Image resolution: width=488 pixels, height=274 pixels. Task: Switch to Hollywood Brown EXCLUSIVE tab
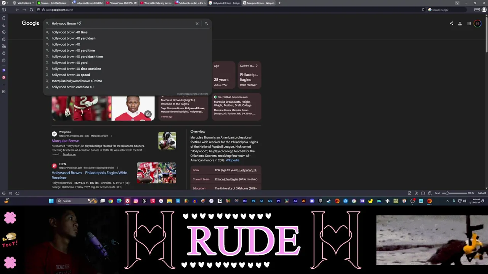click(x=87, y=3)
